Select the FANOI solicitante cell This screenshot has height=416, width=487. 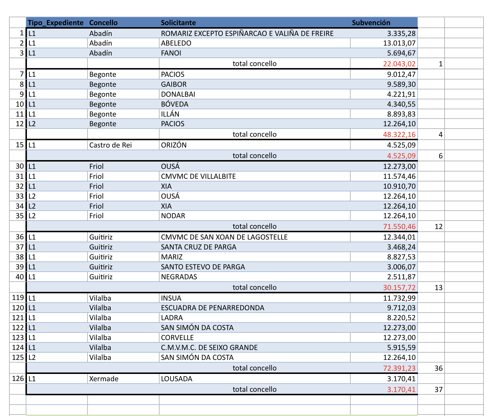pos(255,53)
